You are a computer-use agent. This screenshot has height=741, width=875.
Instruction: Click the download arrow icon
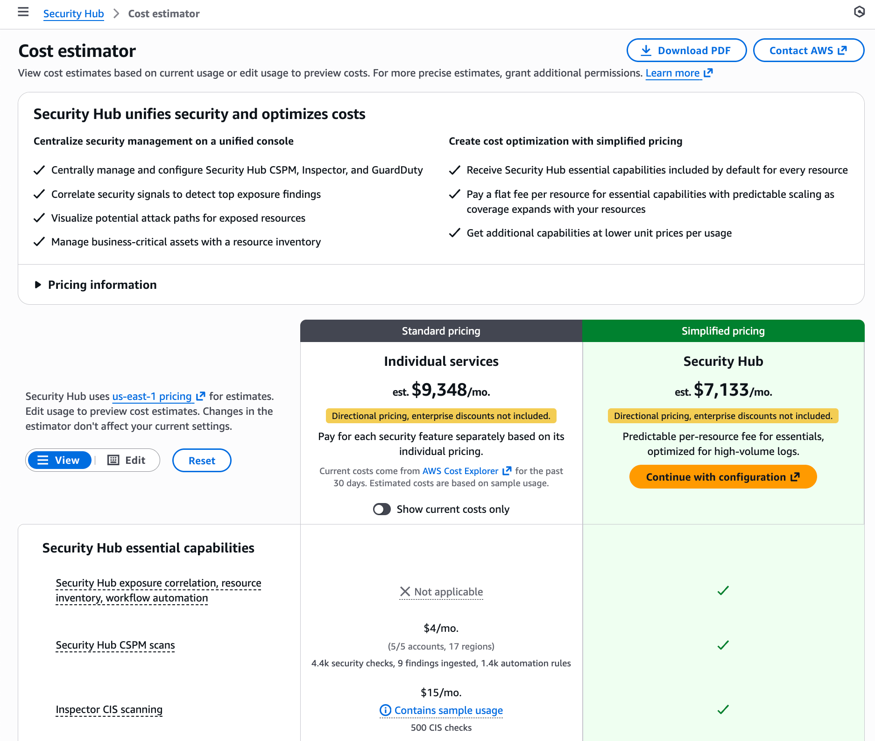tap(646, 50)
